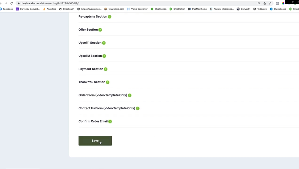The width and height of the screenshot is (299, 169).
Task: Click the colorful extension icon in toolbar
Action: point(283,3)
